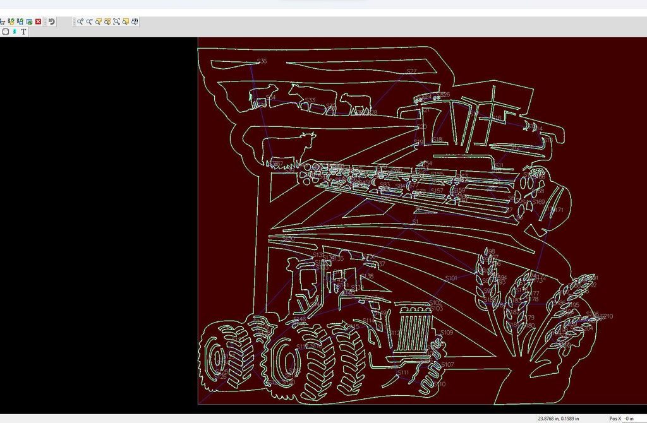Viewport: 647px width, 423px height.
Task: Click the cyan lightning bolt tool icon
Action: click(x=15, y=32)
